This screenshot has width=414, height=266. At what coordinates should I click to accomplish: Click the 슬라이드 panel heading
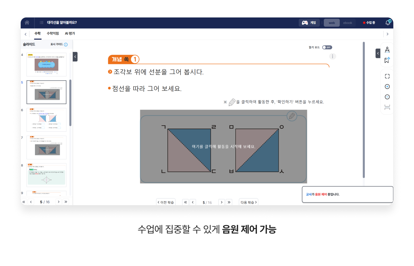[x=29, y=44]
